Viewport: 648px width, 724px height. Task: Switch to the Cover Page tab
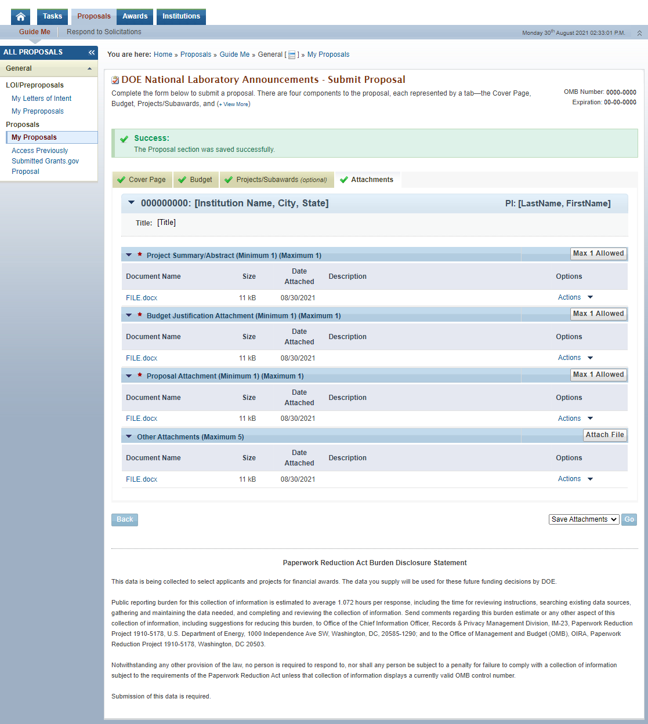pos(142,180)
